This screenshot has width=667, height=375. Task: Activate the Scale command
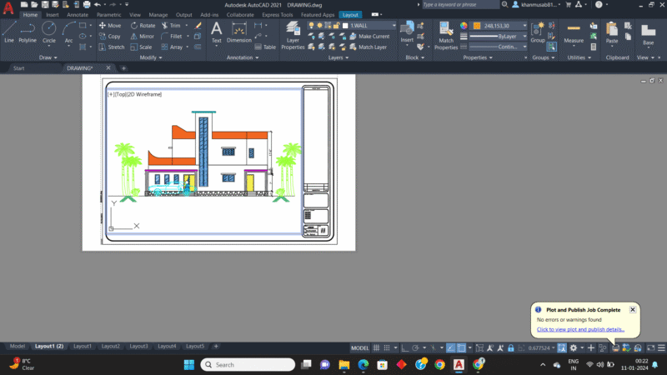[x=141, y=47]
